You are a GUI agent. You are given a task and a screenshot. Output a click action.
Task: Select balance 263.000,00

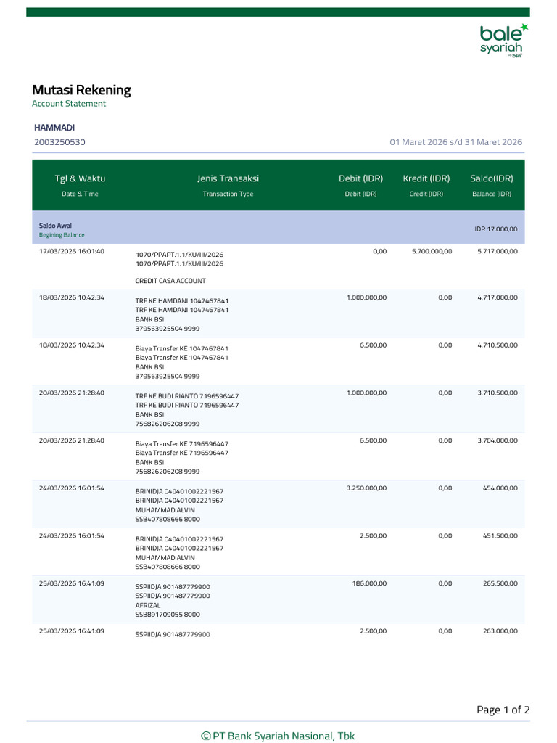coord(500,631)
